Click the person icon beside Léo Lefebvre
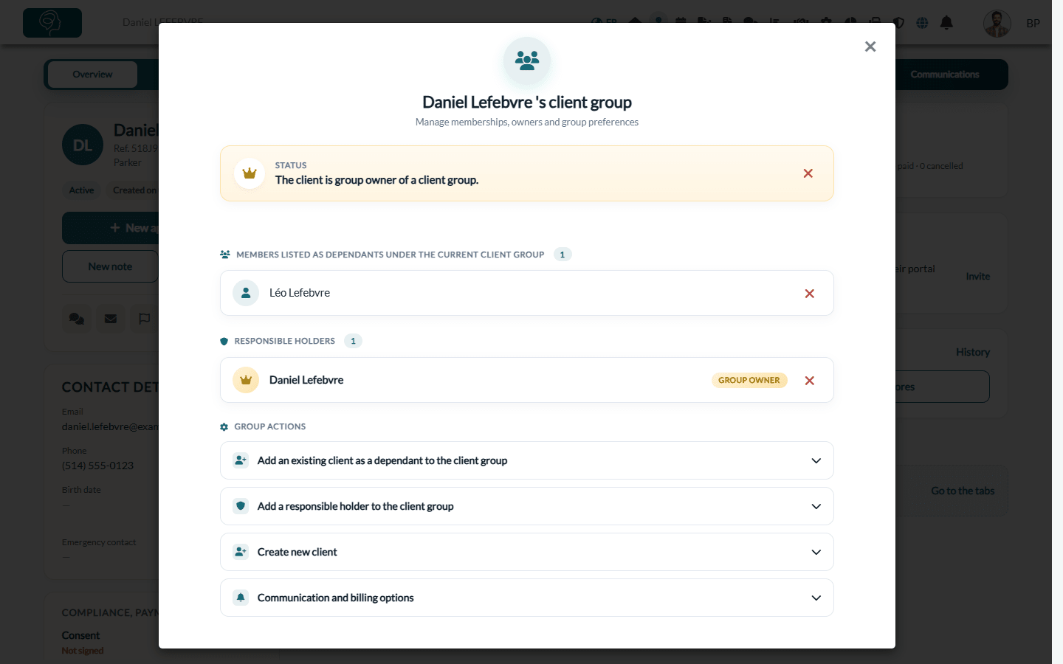The width and height of the screenshot is (1063, 664). coord(246,293)
